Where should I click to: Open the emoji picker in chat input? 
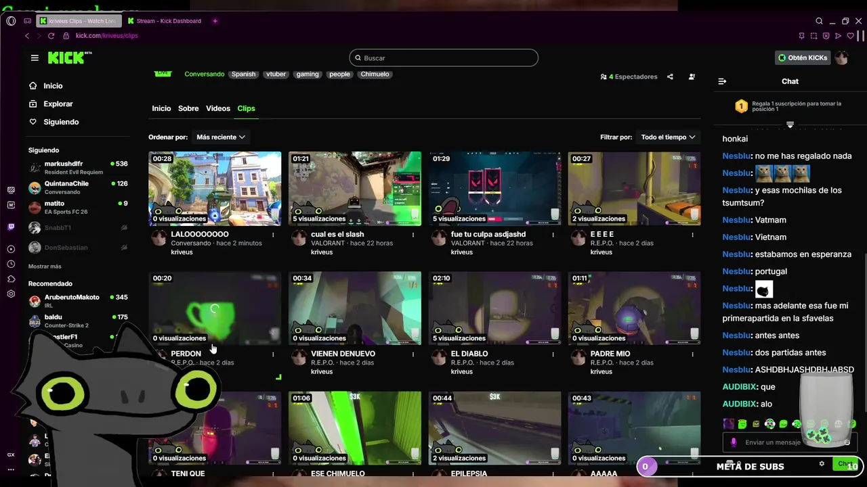(847, 442)
